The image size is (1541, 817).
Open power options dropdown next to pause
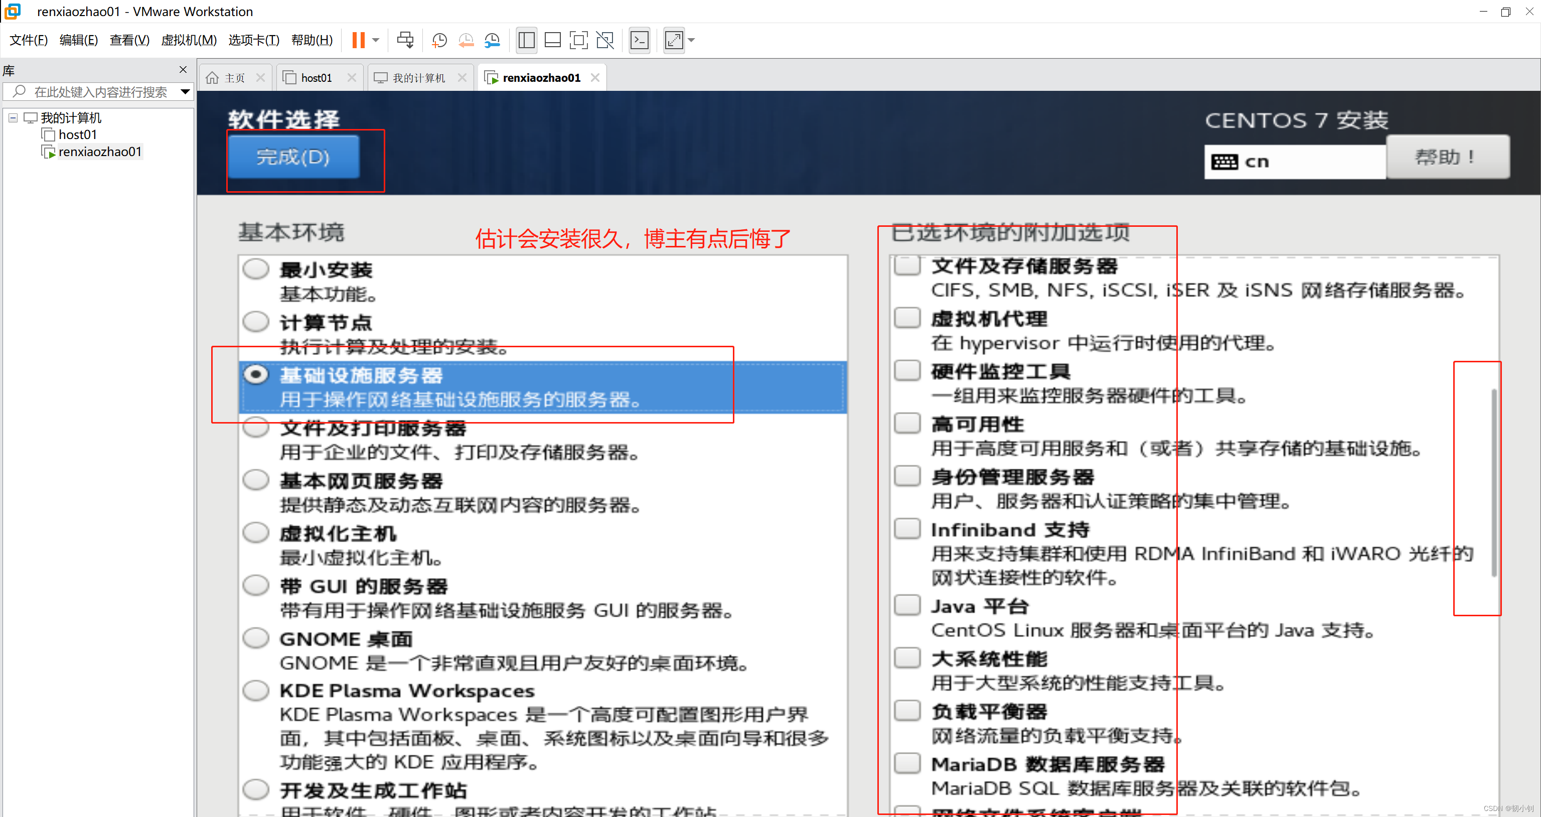tap(376, 40)
